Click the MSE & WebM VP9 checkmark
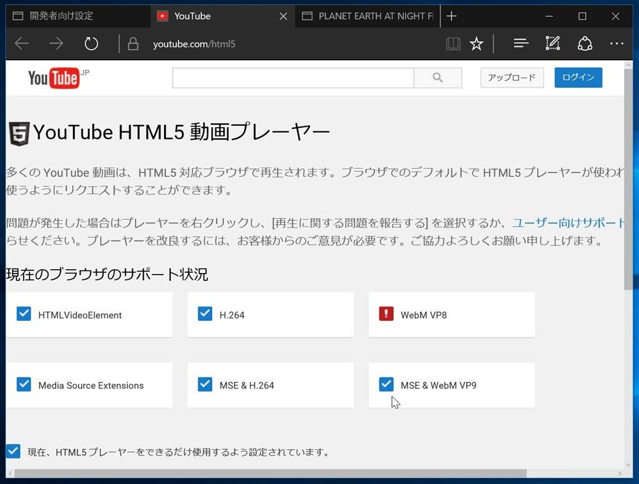Viewport: 639px width, 484px height. (x=386, y=384)
